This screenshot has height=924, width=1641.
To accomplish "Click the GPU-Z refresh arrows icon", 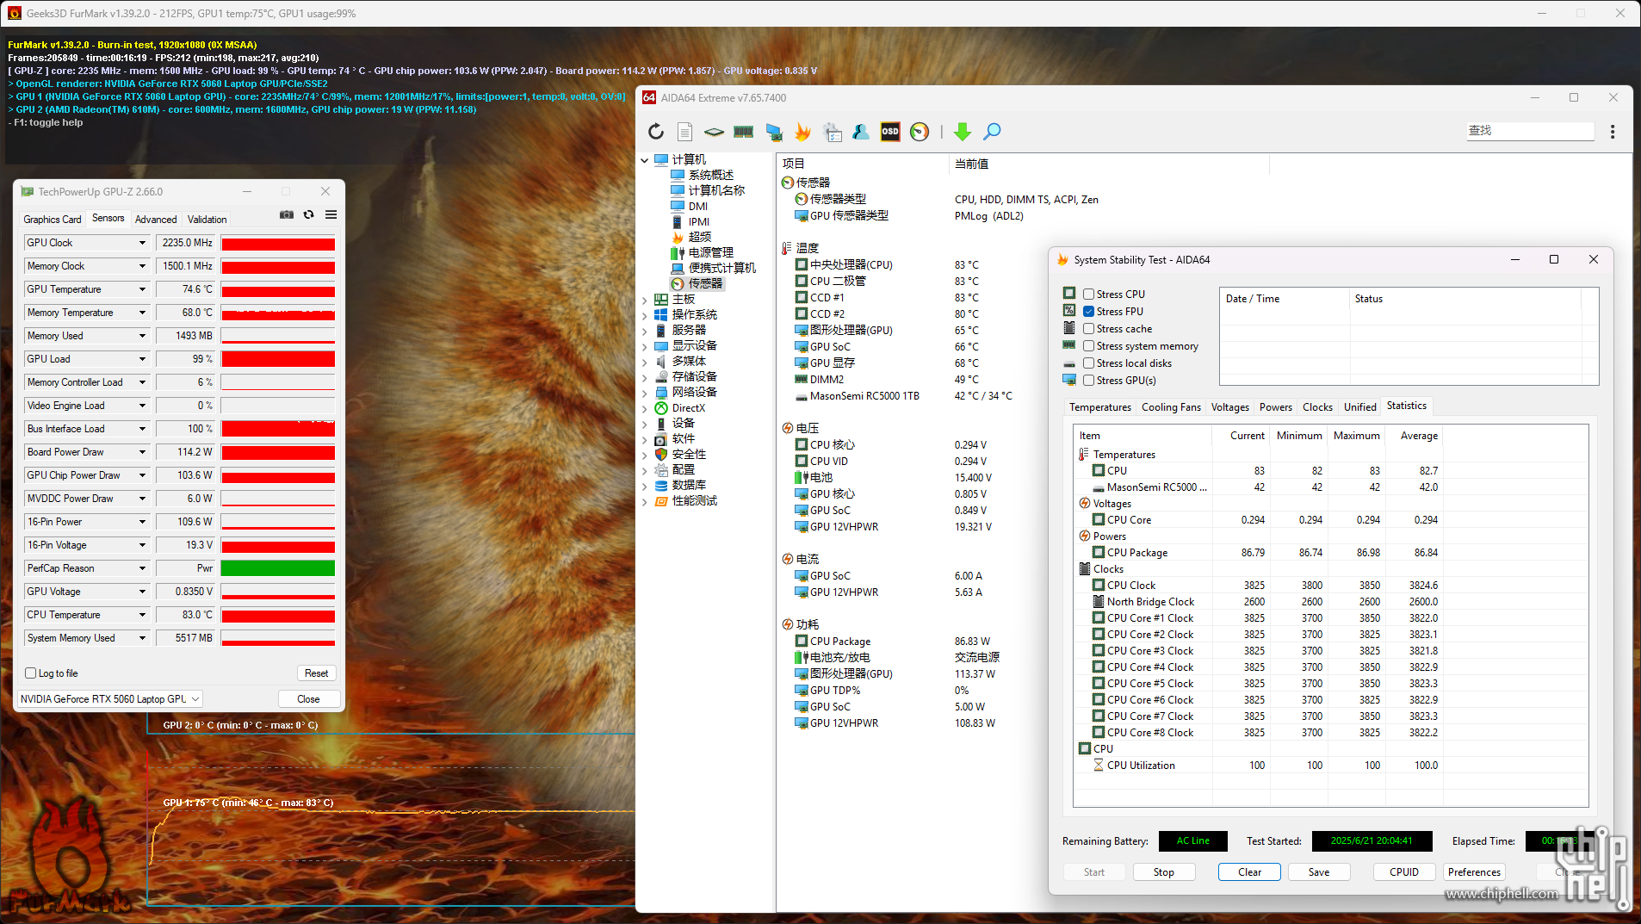I will (308, 214).
